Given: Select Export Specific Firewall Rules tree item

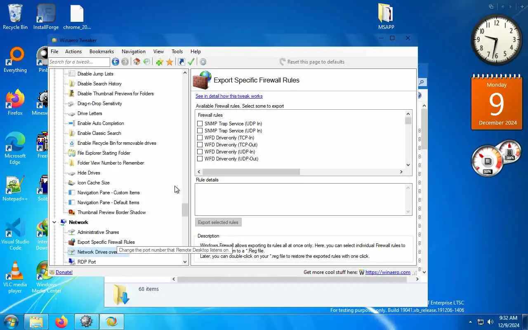Looking at the screenshot, I should 106,242.
